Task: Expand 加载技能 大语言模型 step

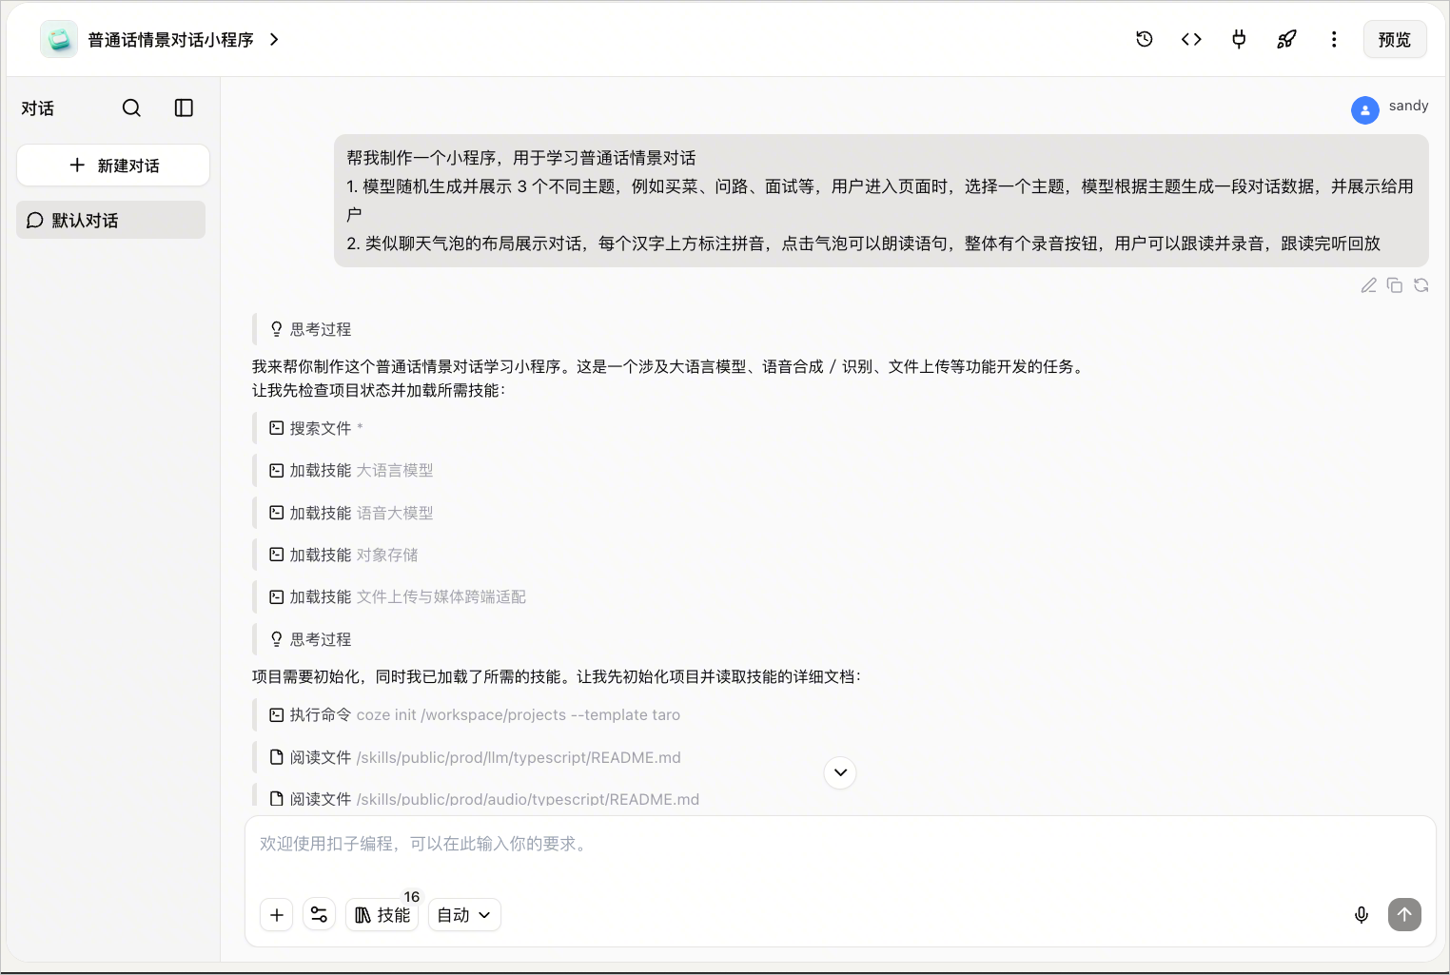Action: pyautogui.click(x=351, y=470)
